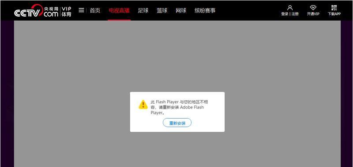Screen dimensions: 353x167
Task: Open the 网球 tennis section
Action: tap(181, 11)
